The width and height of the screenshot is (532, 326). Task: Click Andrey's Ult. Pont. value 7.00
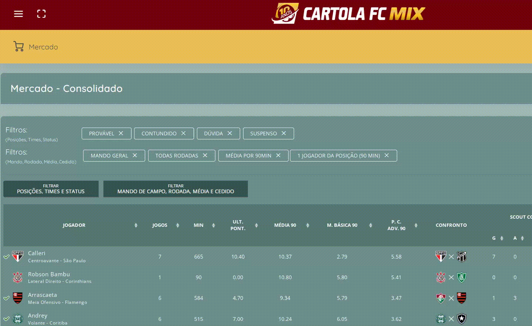coord(238,319)
